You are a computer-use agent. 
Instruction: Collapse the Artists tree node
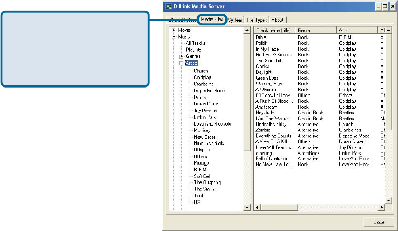tap(182, 63)
